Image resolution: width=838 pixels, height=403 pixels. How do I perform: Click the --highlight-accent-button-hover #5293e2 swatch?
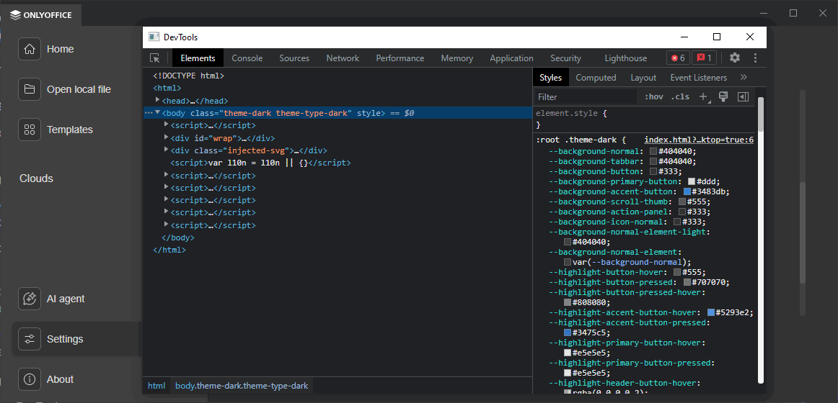click(x=711, y=312)
